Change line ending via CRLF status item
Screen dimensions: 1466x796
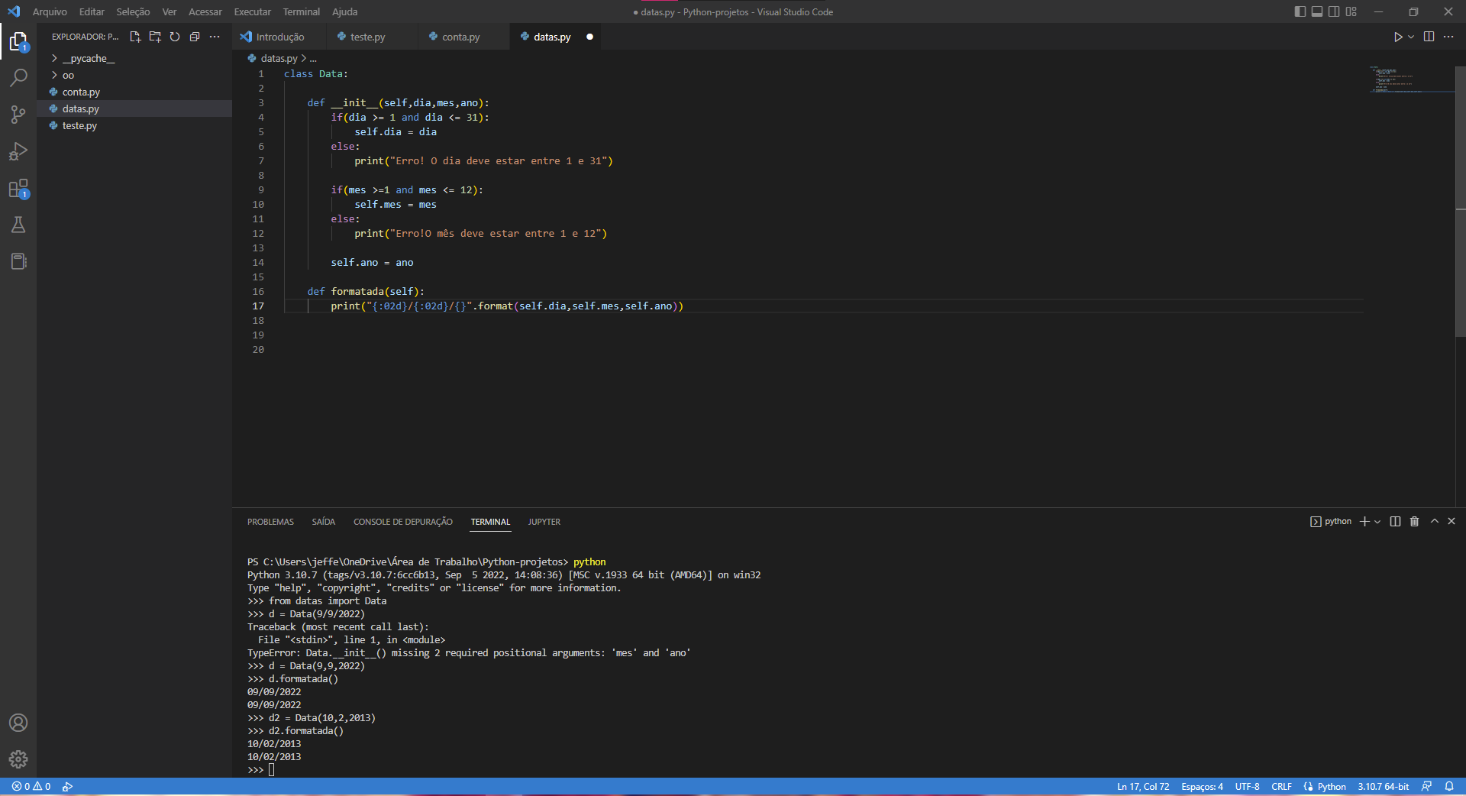(x=1281, y=786)
